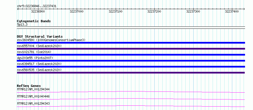This screenshot has width=253, height=110.
Task: Click the right arrow of the ruler
Action: pos(244,9)
